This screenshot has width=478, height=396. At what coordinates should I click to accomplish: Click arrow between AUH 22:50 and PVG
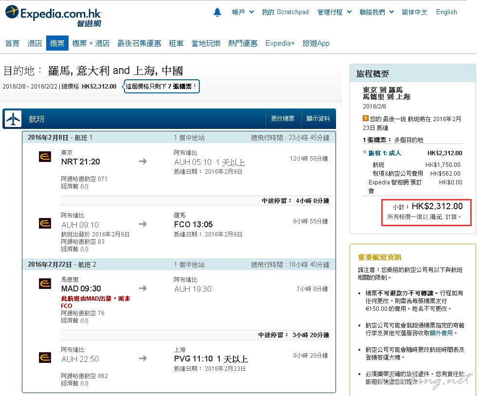click(143, 358)
